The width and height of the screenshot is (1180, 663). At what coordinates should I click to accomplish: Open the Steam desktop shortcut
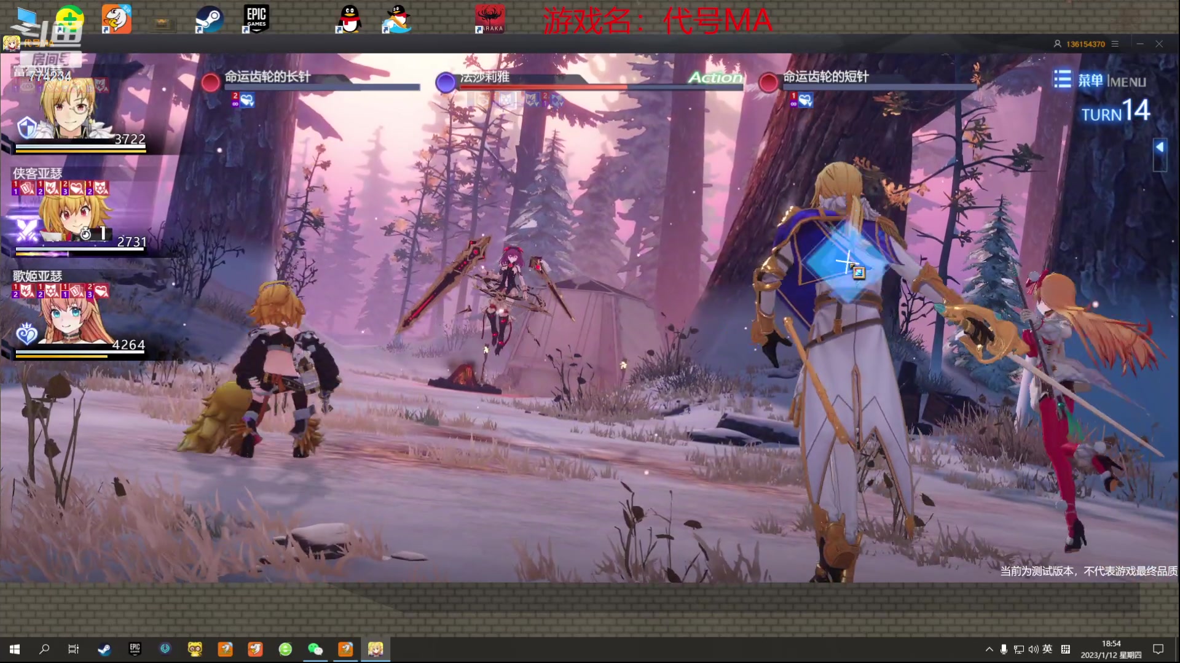point(209,20)
